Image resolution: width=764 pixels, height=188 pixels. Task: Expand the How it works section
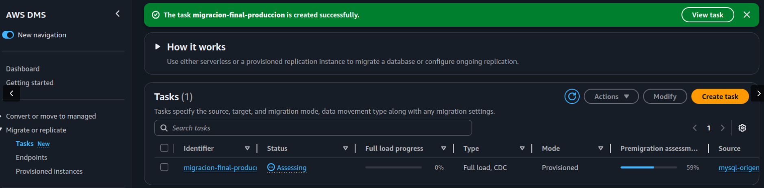[x=158, y=47]
